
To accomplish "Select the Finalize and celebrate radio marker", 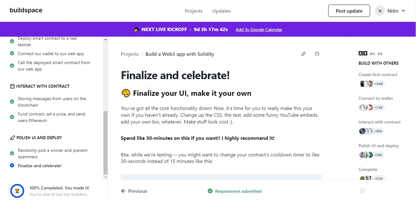I will pyautogui.click(x=12, y=166).
